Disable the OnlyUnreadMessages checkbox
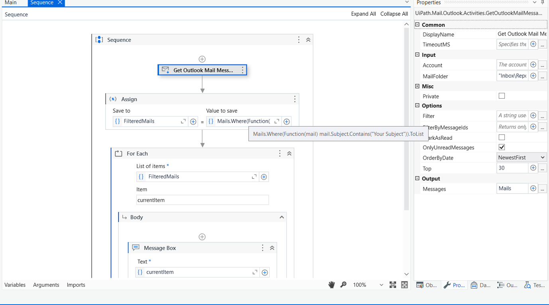 (502, 147)
